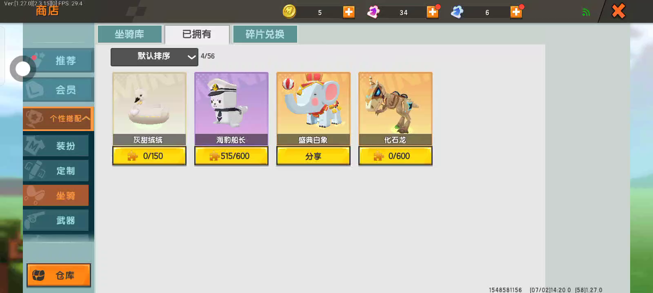Tap the gold coin currency icon
The image size is (653, 293).
(x=289, y=12)
